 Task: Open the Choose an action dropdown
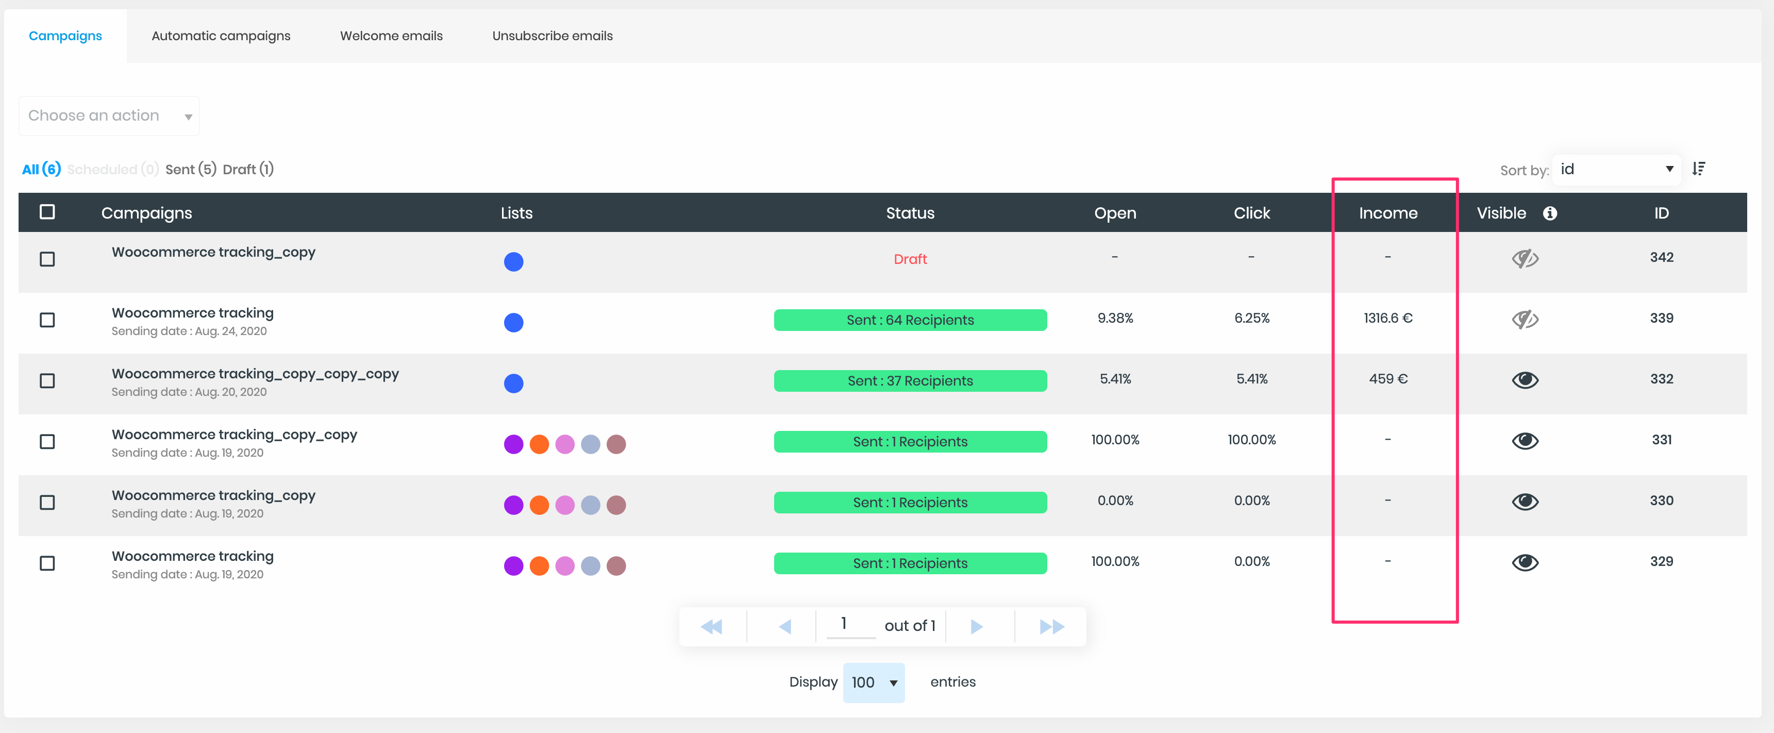[x=109, y=116]
